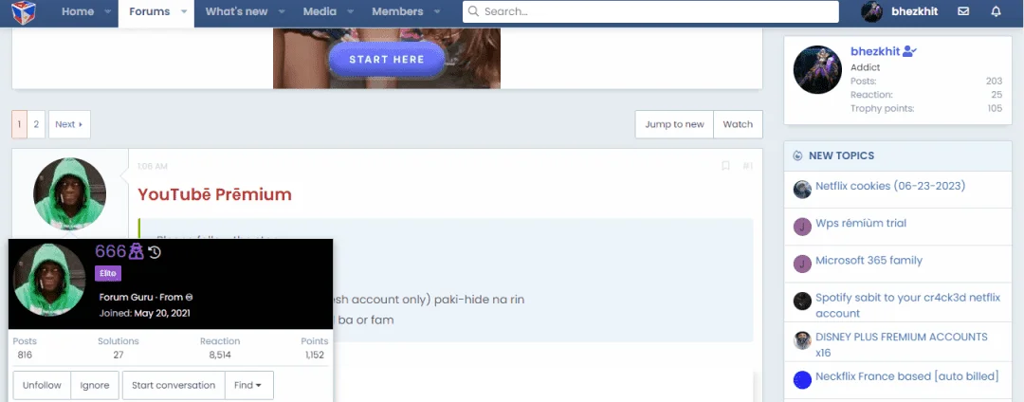Click the large avatar in user card
1024x402 pixels.
49,280
